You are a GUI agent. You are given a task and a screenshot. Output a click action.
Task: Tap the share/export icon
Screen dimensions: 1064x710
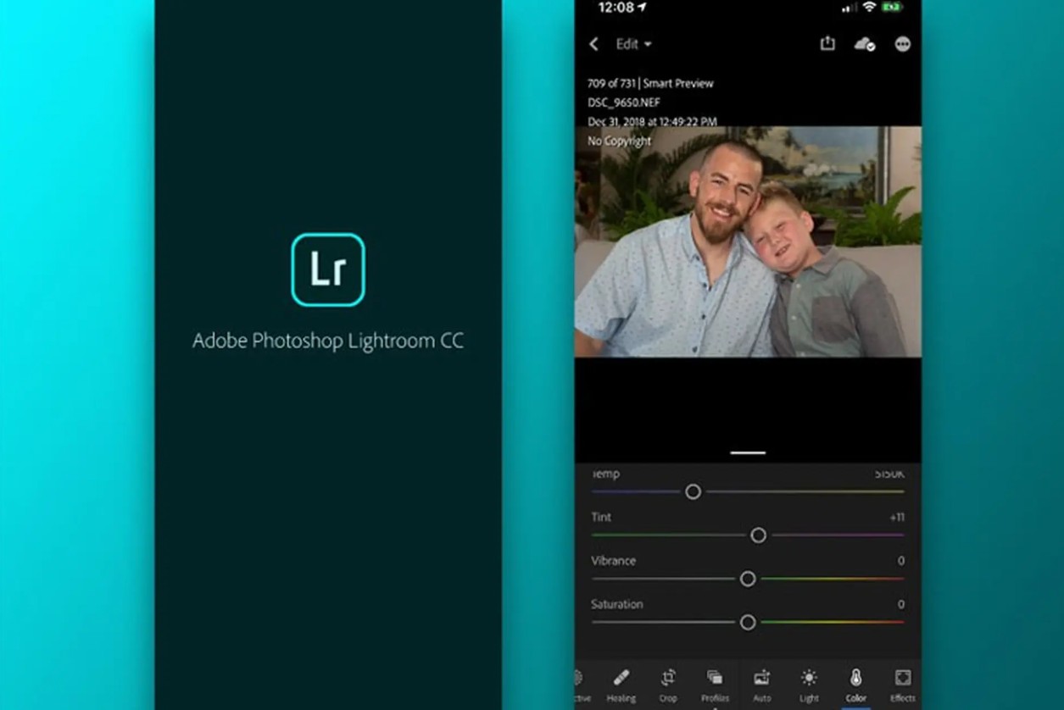pyautogui.click(x=827, y=44)
